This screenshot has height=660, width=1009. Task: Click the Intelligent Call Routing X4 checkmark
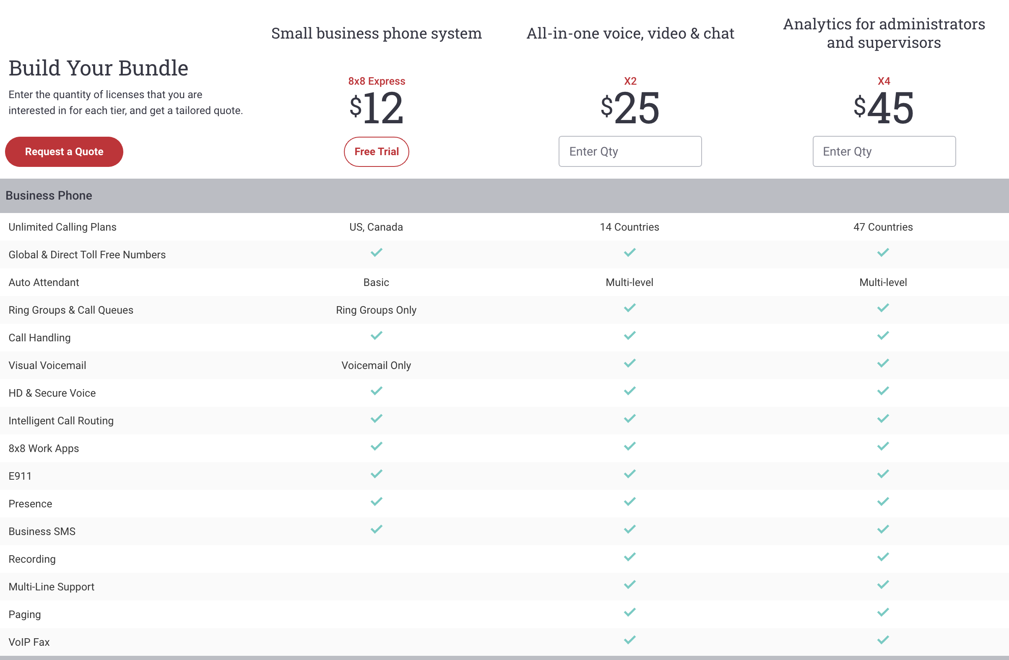(x=883, y=419)
